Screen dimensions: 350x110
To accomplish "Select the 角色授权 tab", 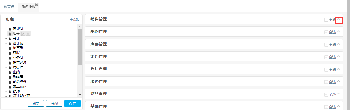I will tap(28, 7).
